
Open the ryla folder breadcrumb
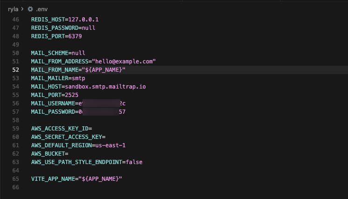(13, 9)
